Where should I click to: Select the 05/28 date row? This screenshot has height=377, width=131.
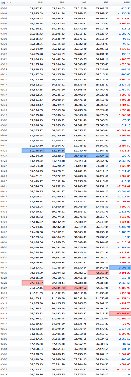point(65,374)
